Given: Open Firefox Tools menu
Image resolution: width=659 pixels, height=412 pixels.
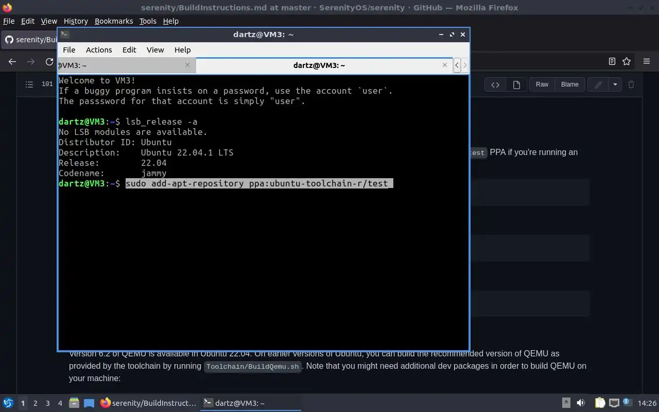Looking at the screenshot, I should [x=148, y=21].
